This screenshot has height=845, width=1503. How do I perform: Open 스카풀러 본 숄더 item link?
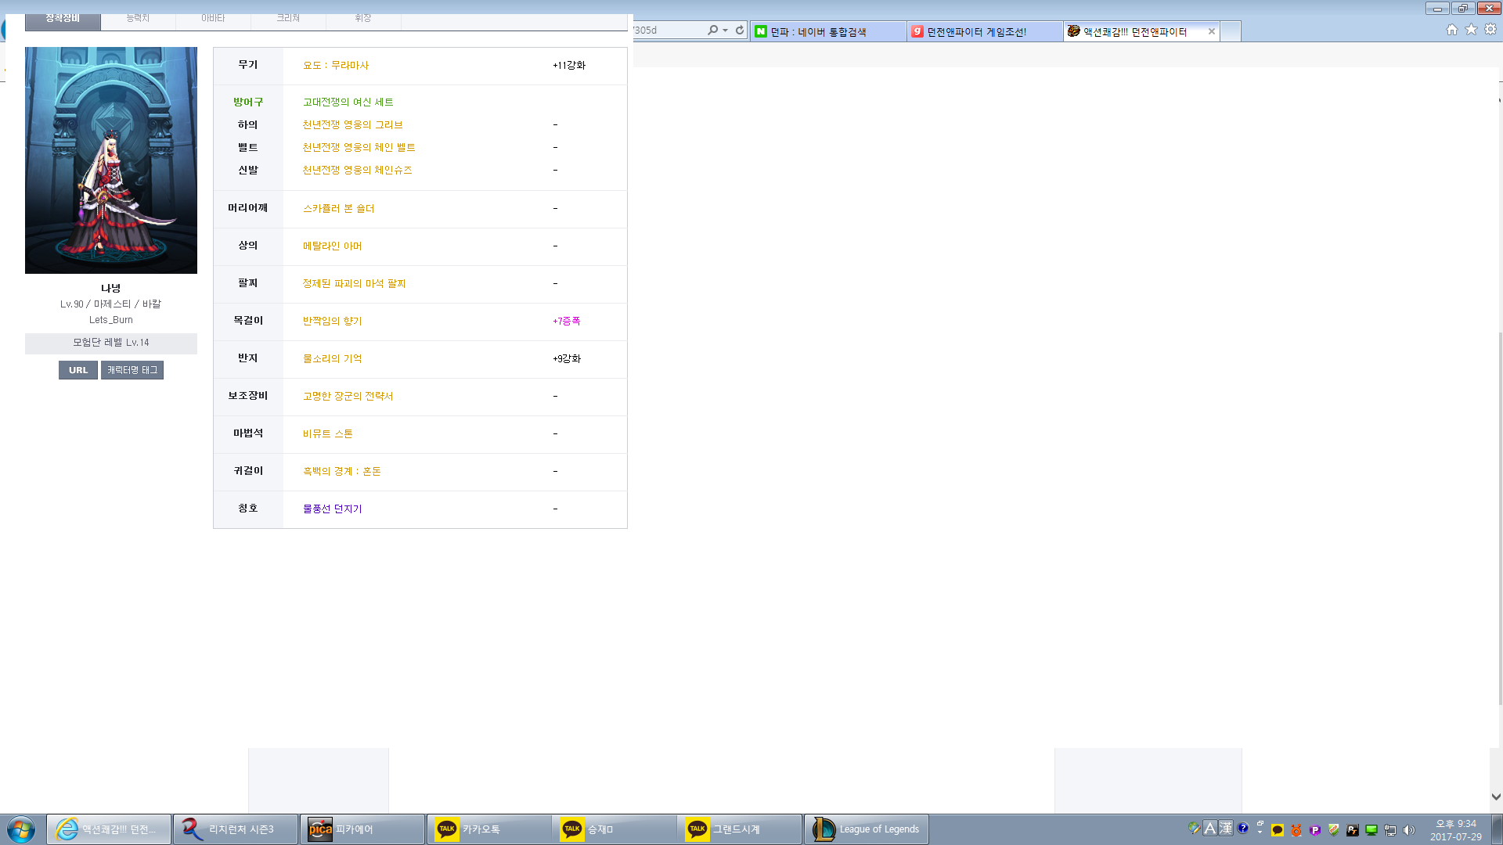[x=339, y=209]
